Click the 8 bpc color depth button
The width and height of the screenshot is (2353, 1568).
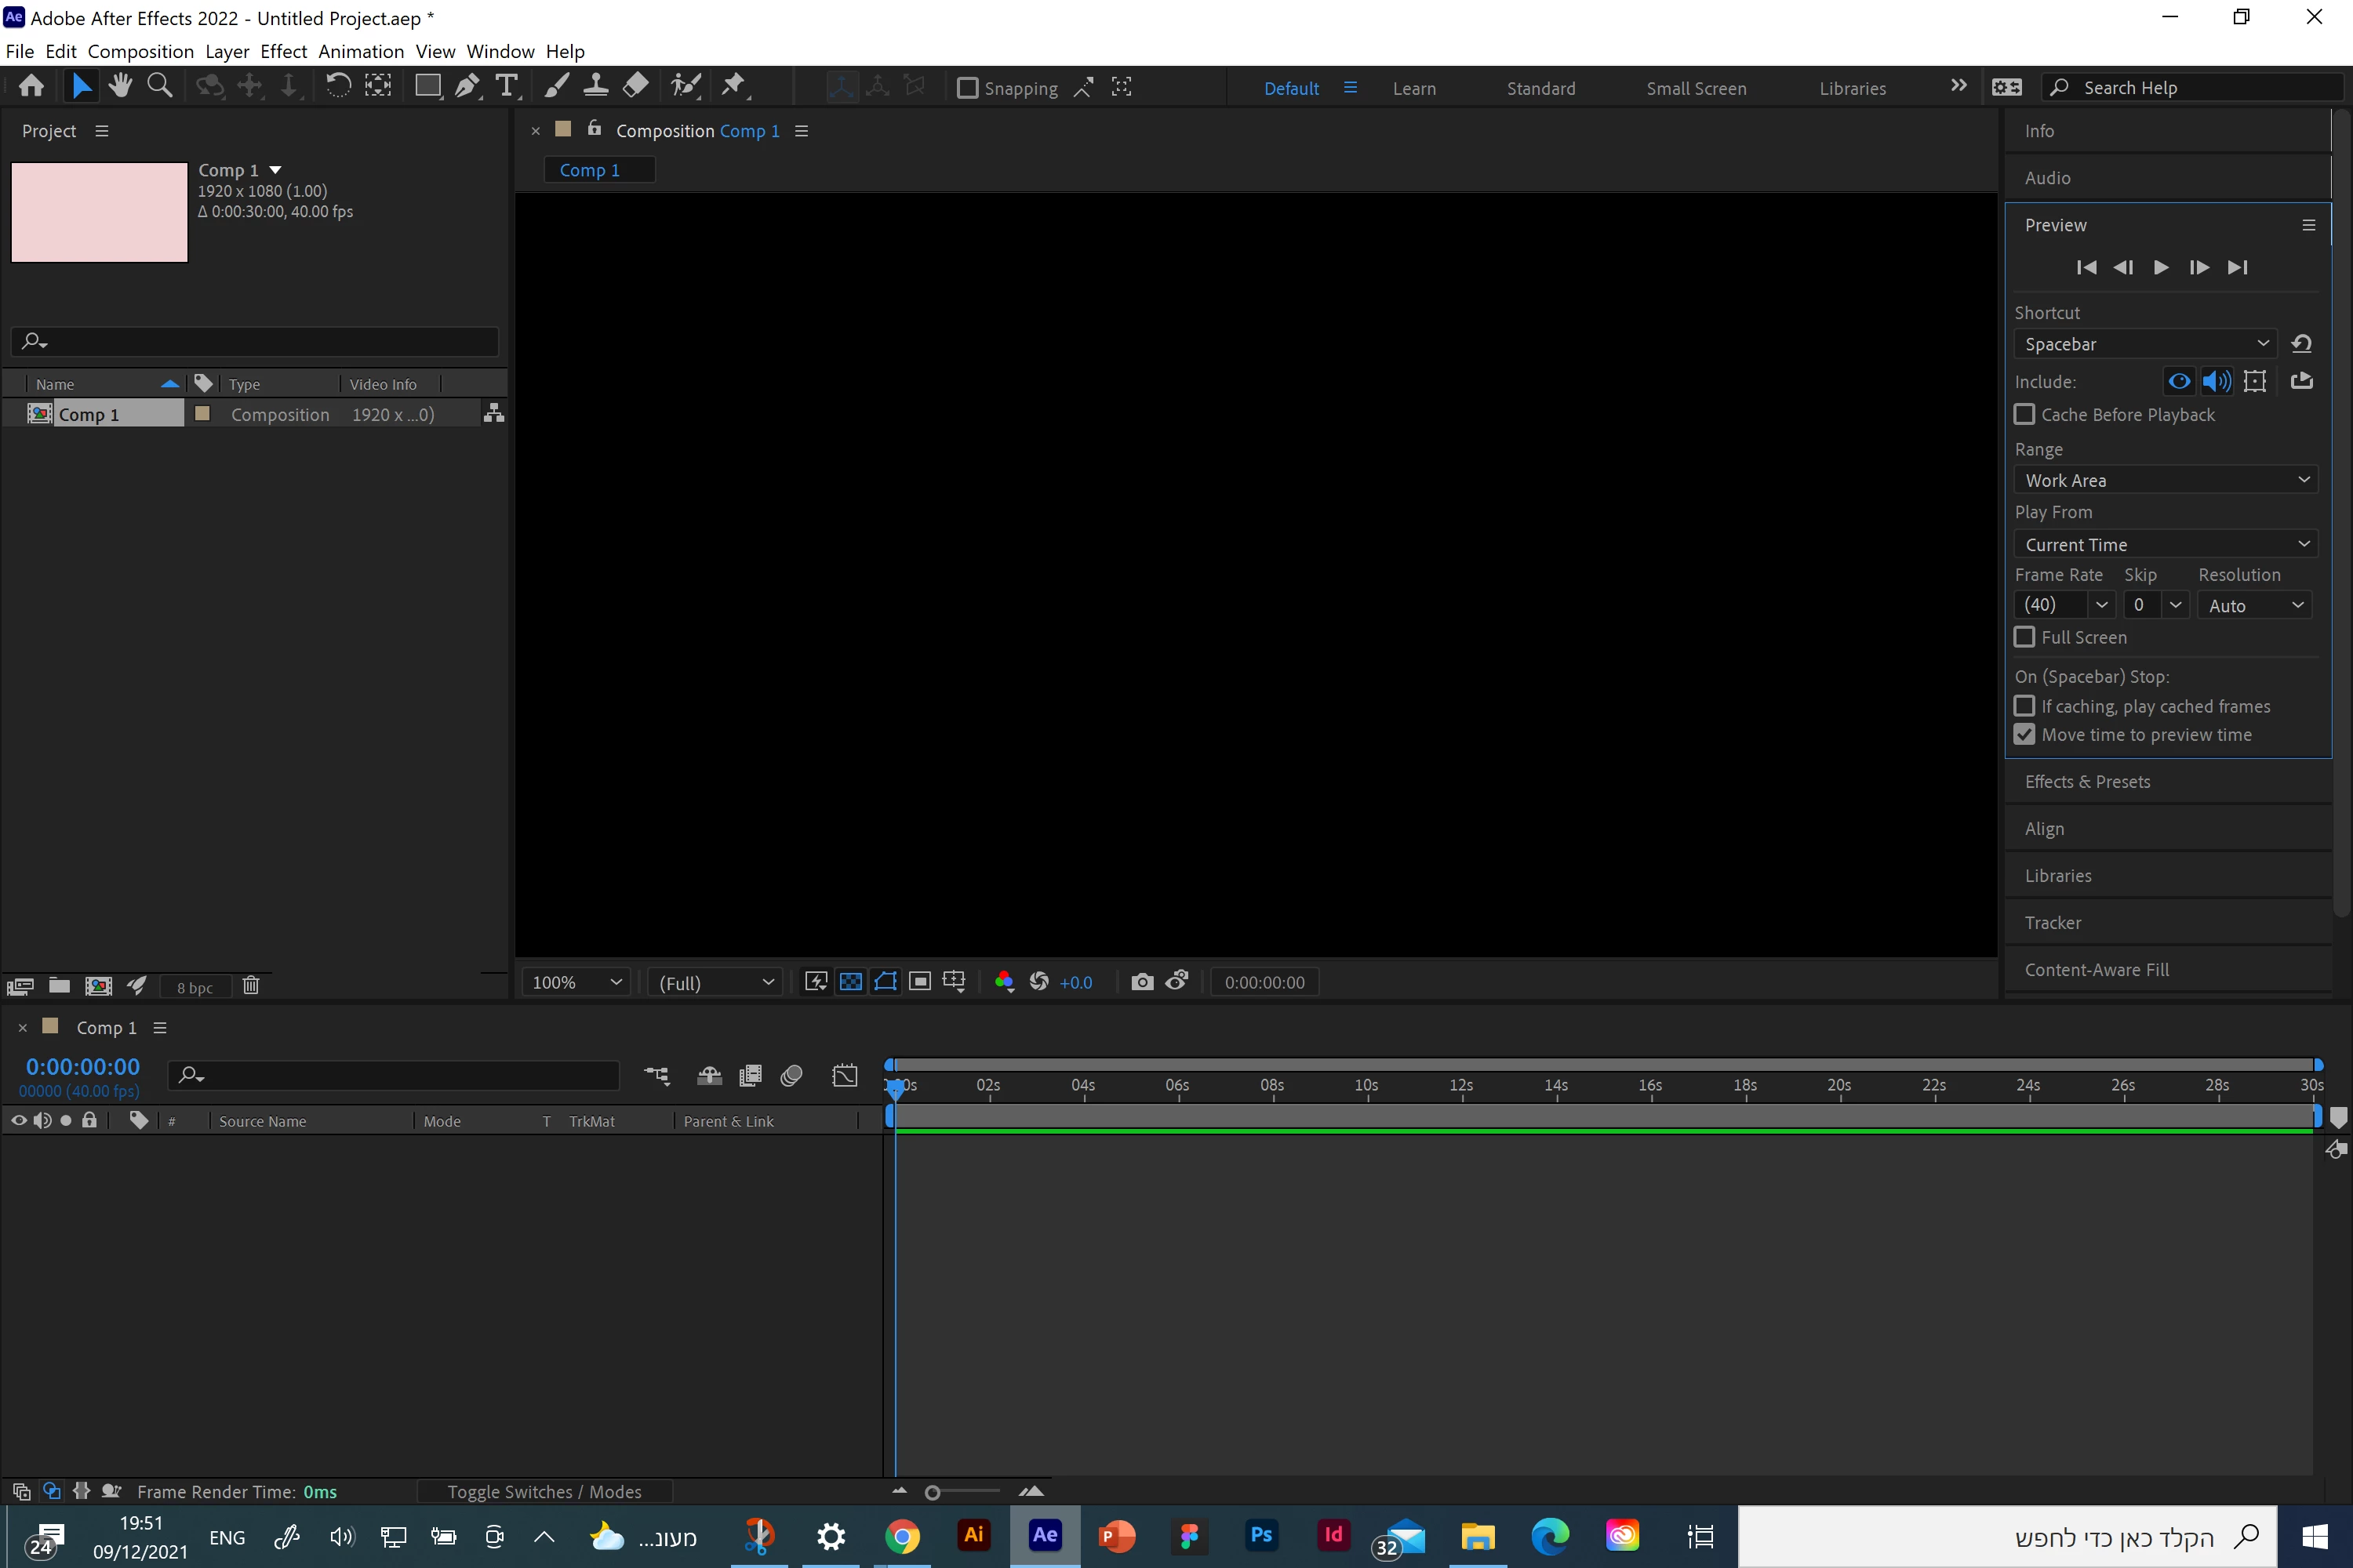[x=195, y=987]
